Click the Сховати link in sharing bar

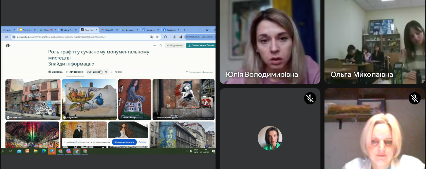[143, 142]
